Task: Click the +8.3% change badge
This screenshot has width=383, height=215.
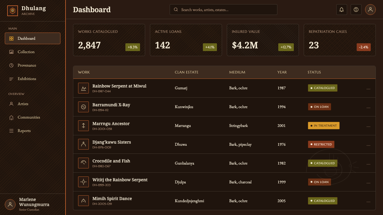Action: (x=133, y=47)
